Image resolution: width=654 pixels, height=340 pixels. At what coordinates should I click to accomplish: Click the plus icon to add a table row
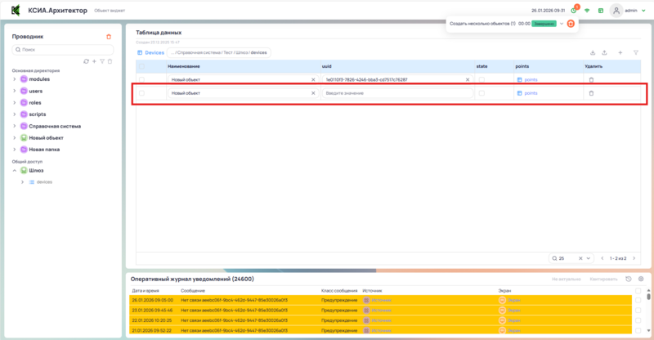620,52
